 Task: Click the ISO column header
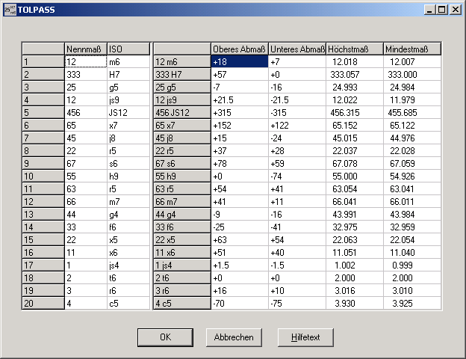(128, 49)
